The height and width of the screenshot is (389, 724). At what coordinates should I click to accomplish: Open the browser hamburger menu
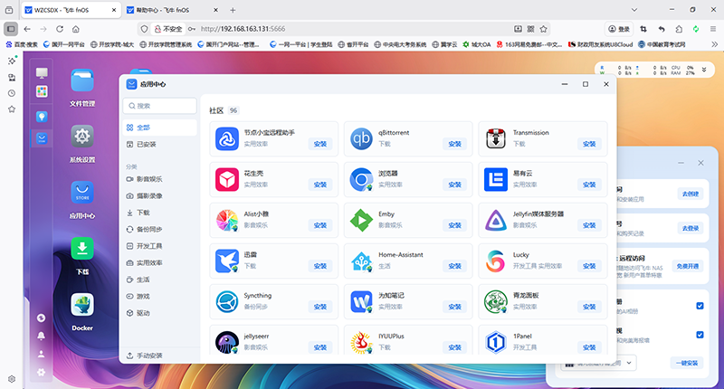(713, 29)
